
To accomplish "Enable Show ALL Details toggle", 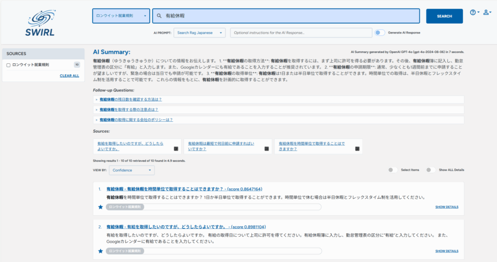I will coord(430,170).
